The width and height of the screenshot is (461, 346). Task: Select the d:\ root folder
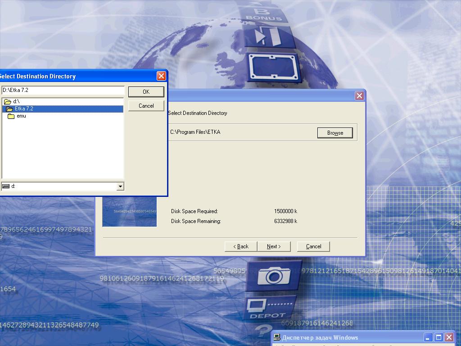[x=16, y=101]
